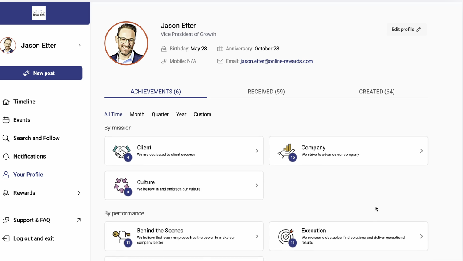The height and width of the screenshot is (261, 463).
Task: Open Notifications via the bell icon
Action: tap(6, 156)
